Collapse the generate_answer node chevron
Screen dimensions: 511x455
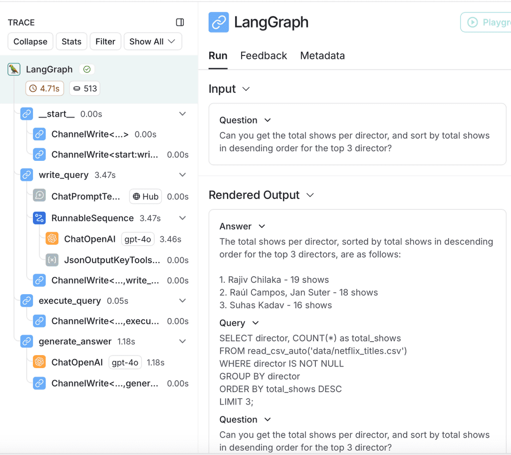[x=183, y=342]
